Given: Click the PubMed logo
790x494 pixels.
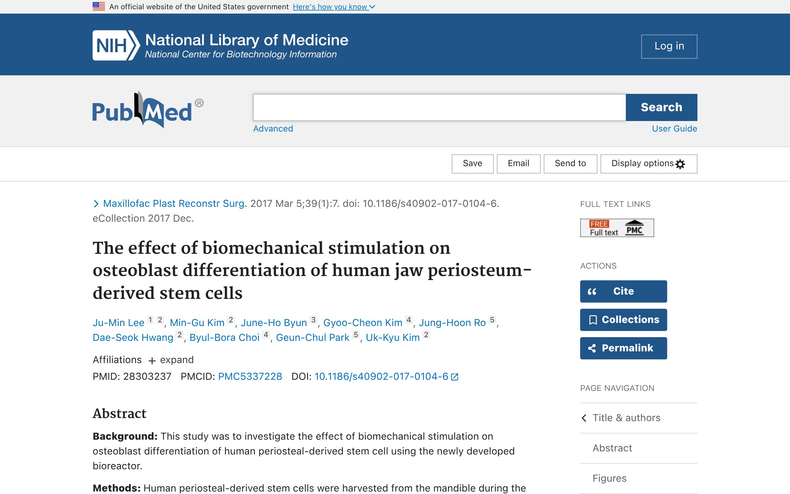Looking at the screenshot, I should [x=148, y=110].
